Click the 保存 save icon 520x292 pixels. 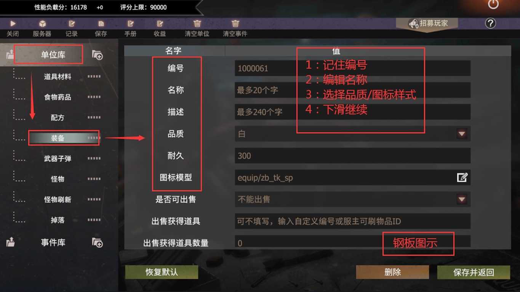[101, 23]
